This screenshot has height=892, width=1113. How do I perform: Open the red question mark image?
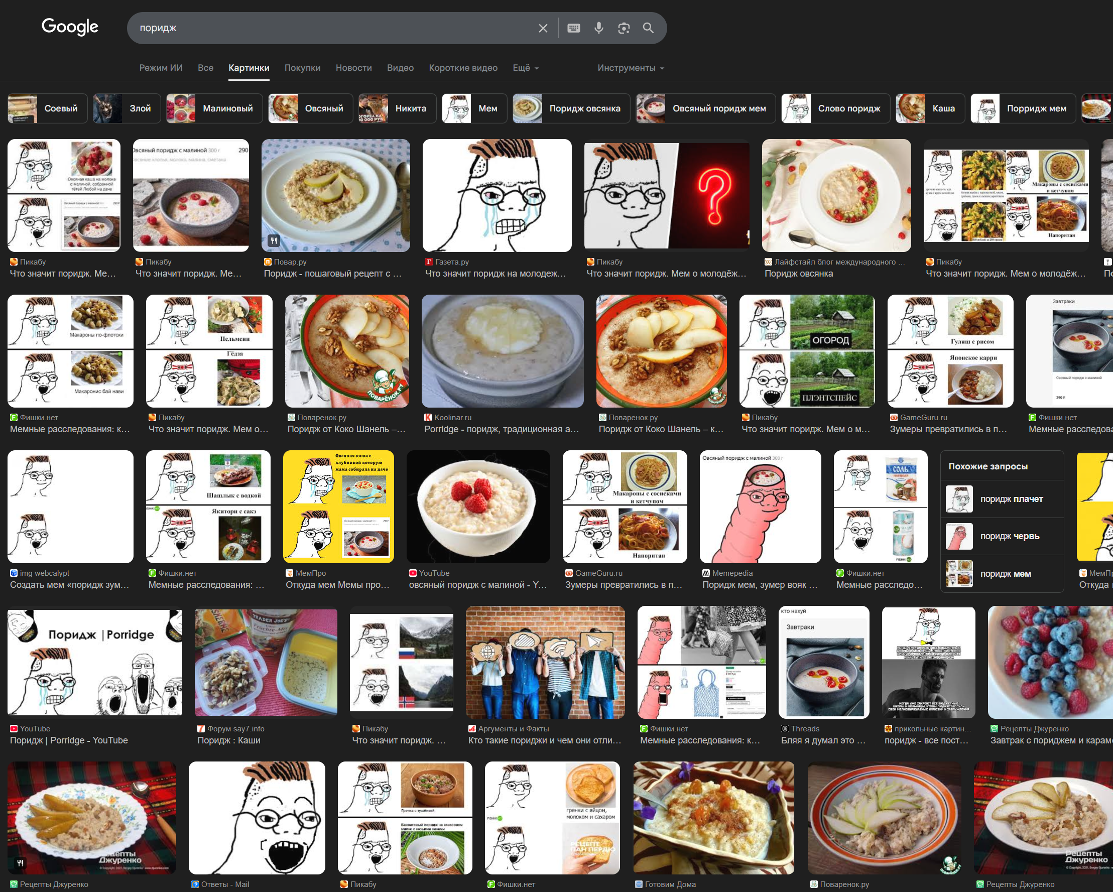point(667,196)
